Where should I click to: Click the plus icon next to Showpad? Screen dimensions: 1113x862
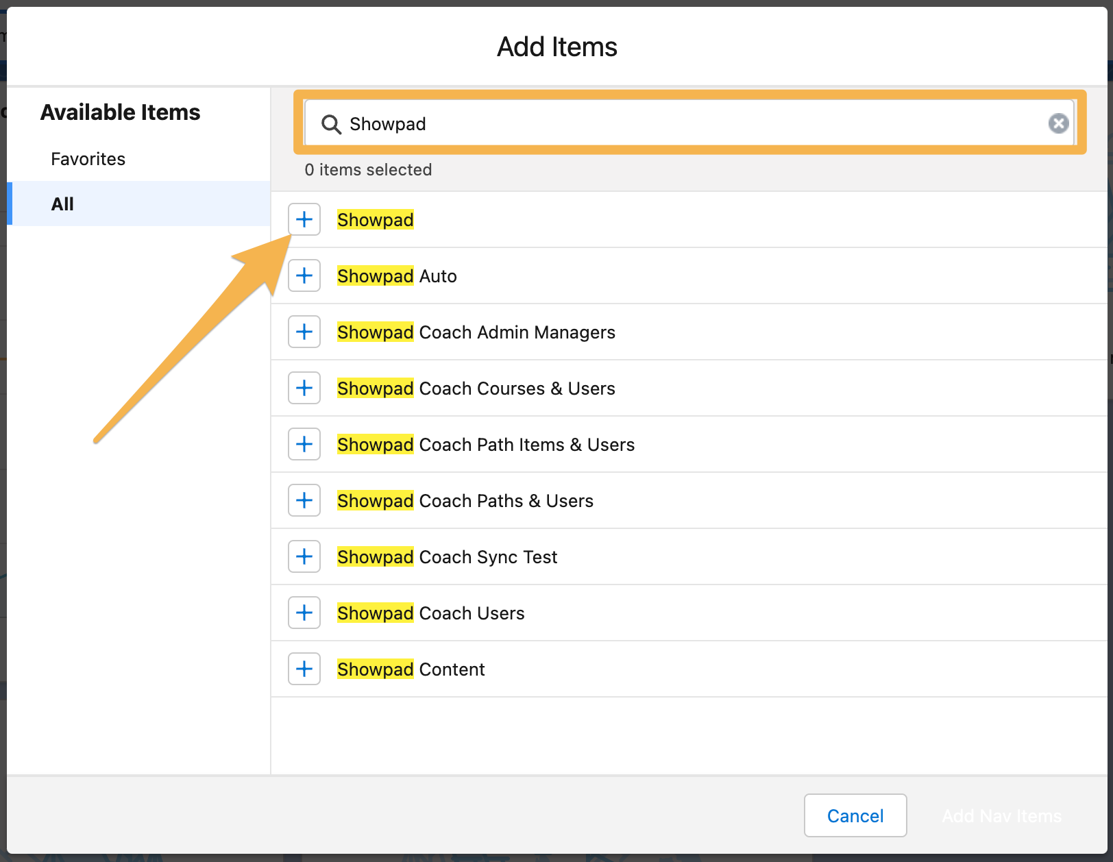tap(304, 219)
